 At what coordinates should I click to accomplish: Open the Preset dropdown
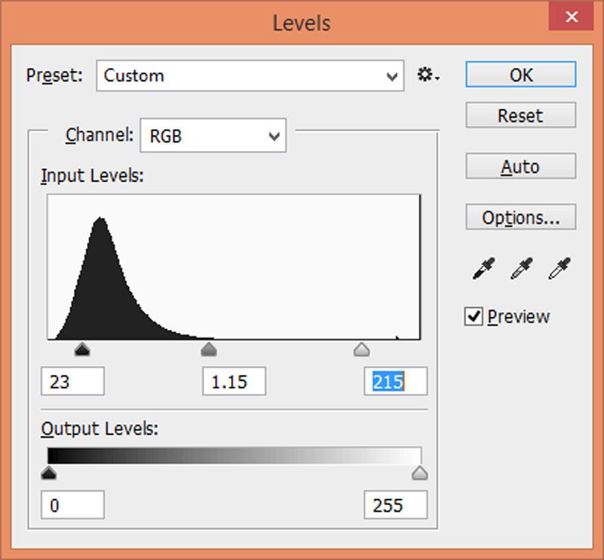click(x=250, y=75)
